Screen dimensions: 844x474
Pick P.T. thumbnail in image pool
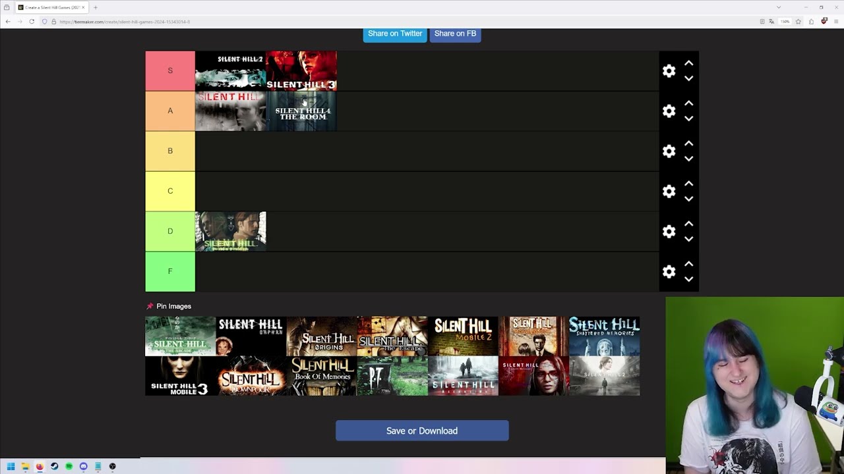(392, 376)
